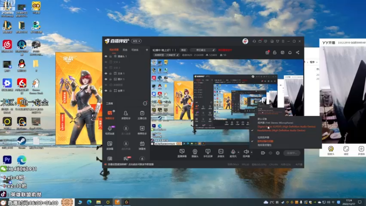Click the user avatar in title bar

[x=245, y=41]
